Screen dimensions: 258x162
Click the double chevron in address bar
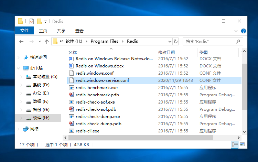coord(61,41)
